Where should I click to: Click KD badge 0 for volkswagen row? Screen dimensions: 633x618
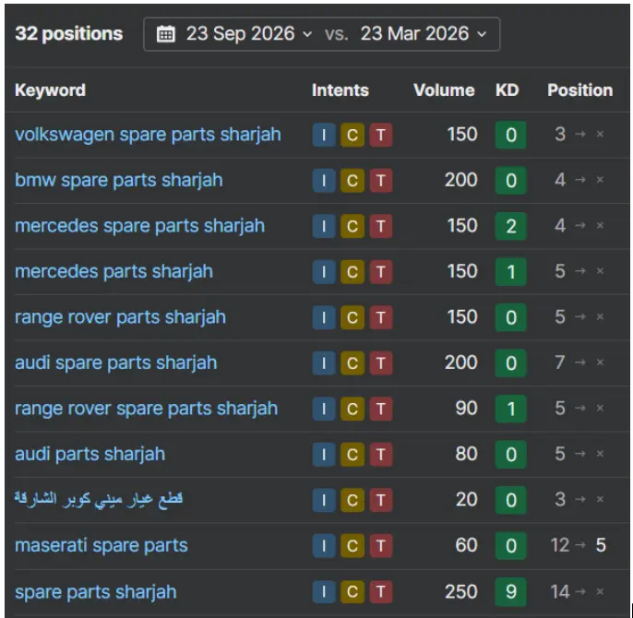(510, 135)
